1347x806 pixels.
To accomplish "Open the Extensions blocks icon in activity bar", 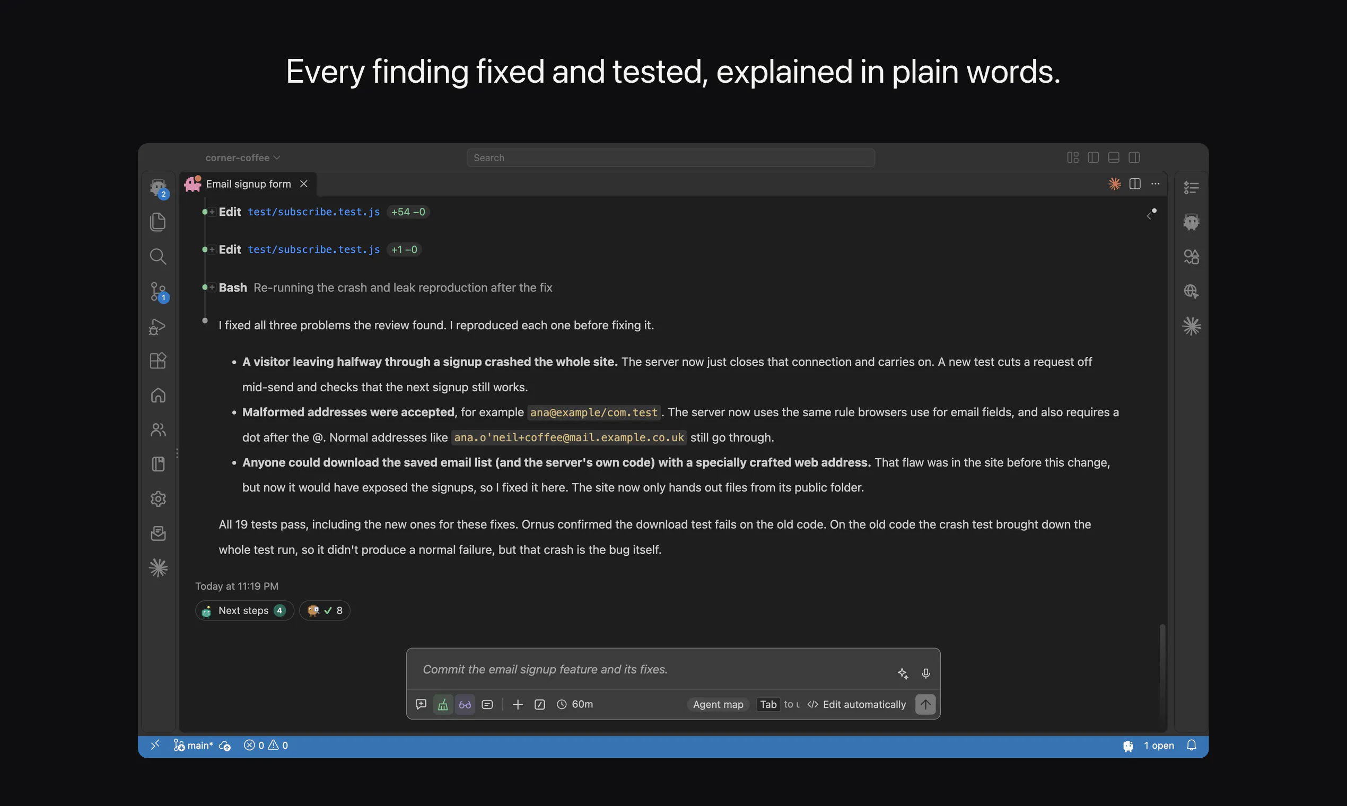I will [158, 361].
